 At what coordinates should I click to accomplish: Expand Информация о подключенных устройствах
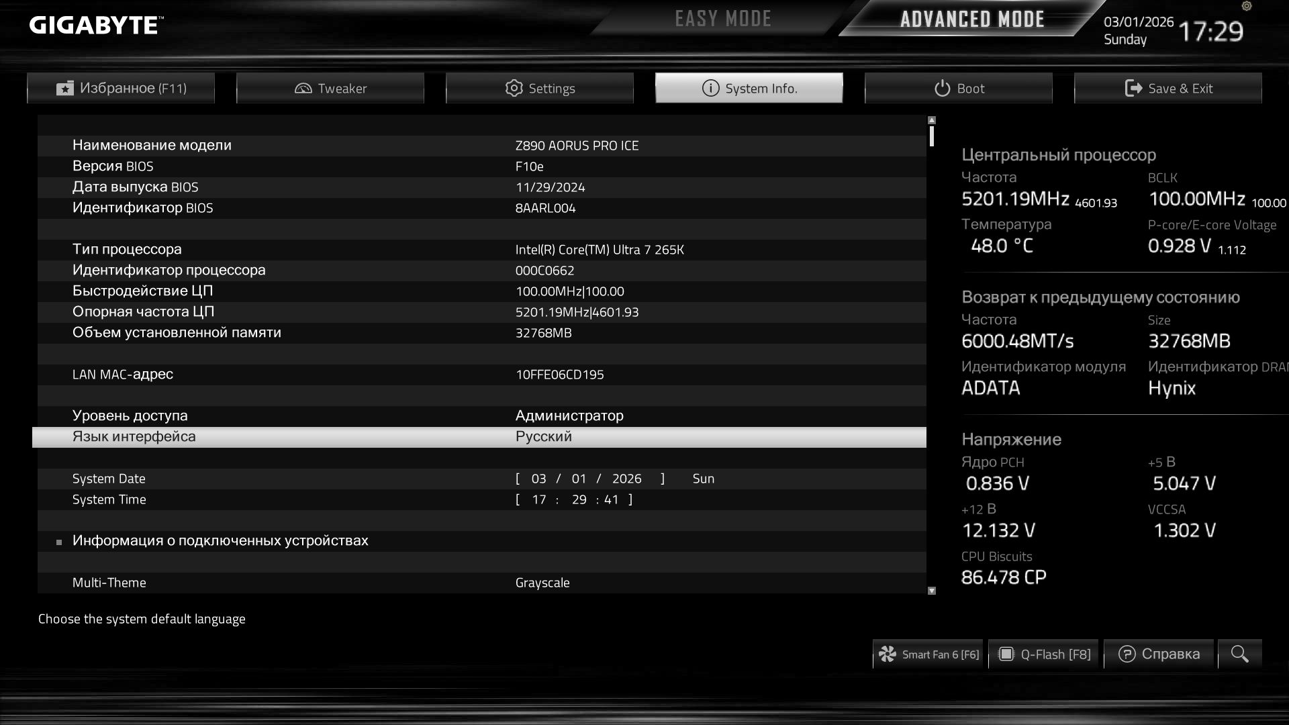click(x=220, y=540)
